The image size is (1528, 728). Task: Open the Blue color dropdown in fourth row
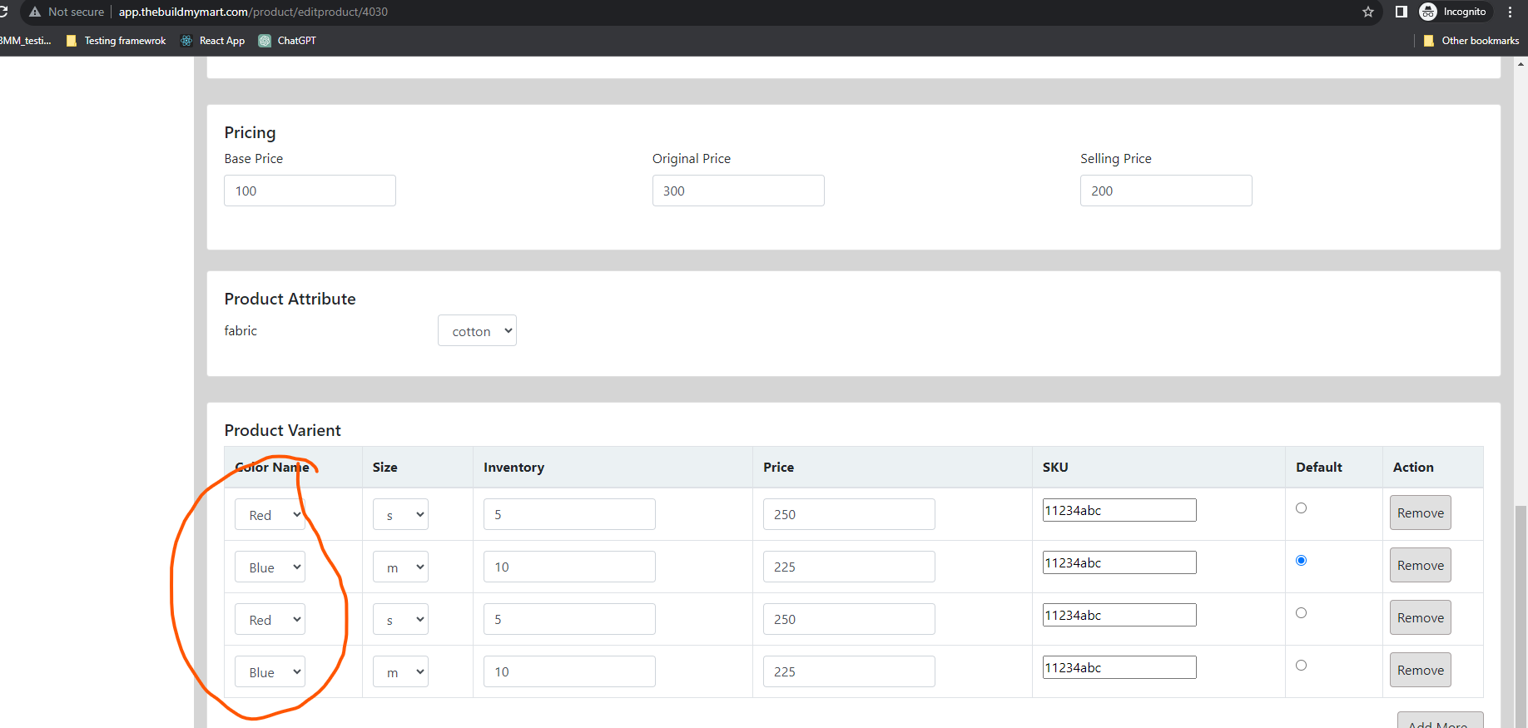pos(270,671)
